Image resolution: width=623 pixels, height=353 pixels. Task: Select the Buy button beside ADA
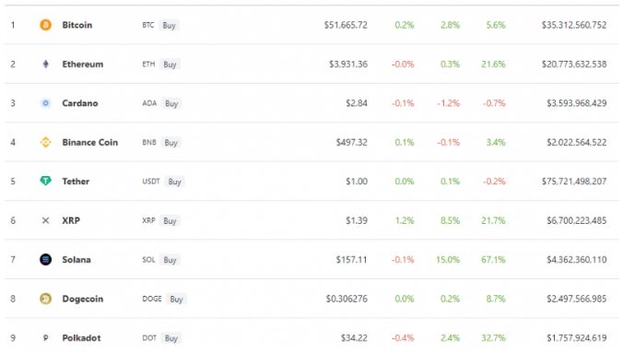tap(171, 103)
